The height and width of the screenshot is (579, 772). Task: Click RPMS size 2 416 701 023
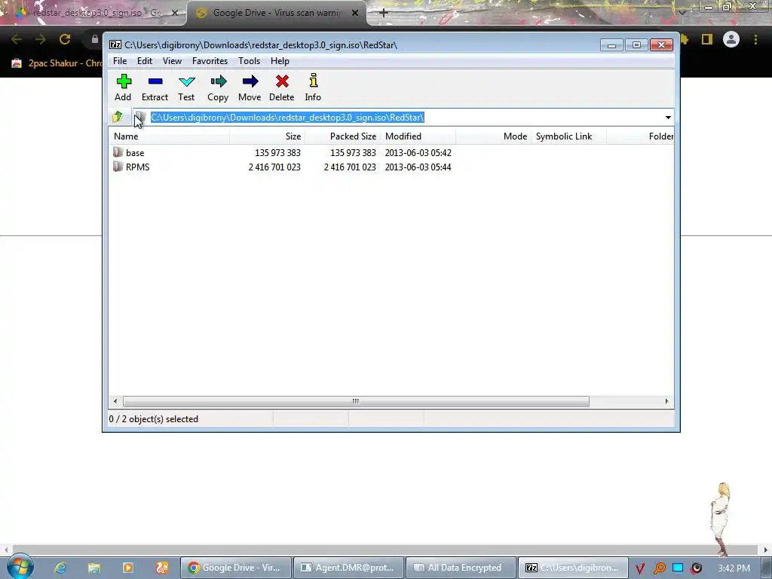[x=274, y=167]
